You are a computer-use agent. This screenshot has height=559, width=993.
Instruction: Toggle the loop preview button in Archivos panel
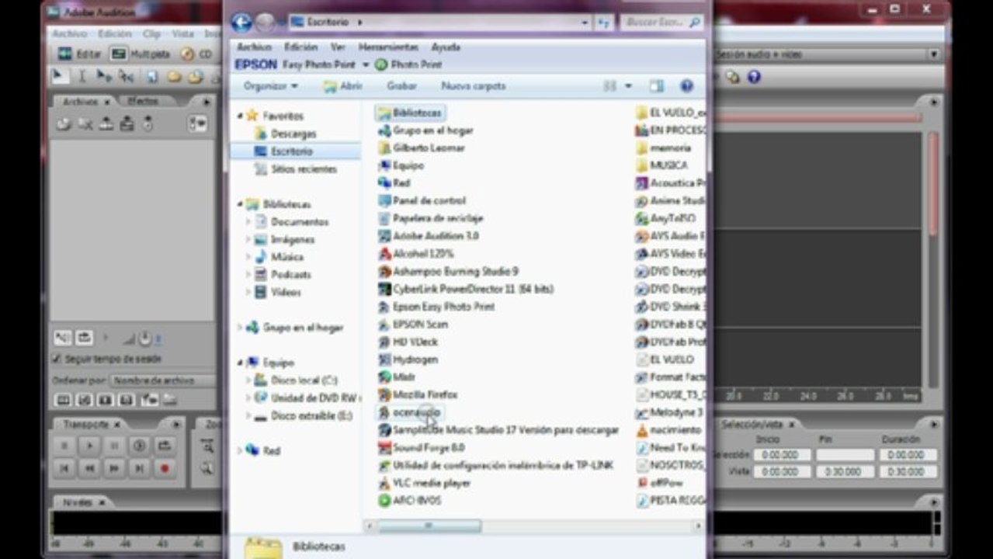pyautogui.click(x=84, y=338)
